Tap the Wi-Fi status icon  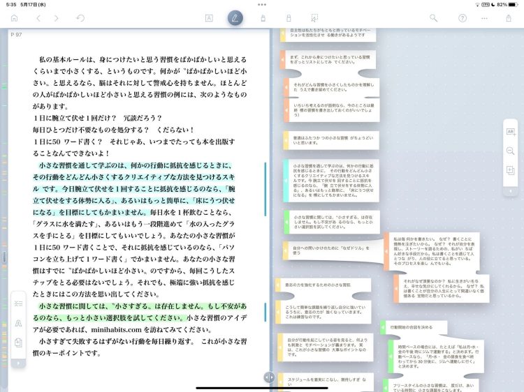(477, 5)
